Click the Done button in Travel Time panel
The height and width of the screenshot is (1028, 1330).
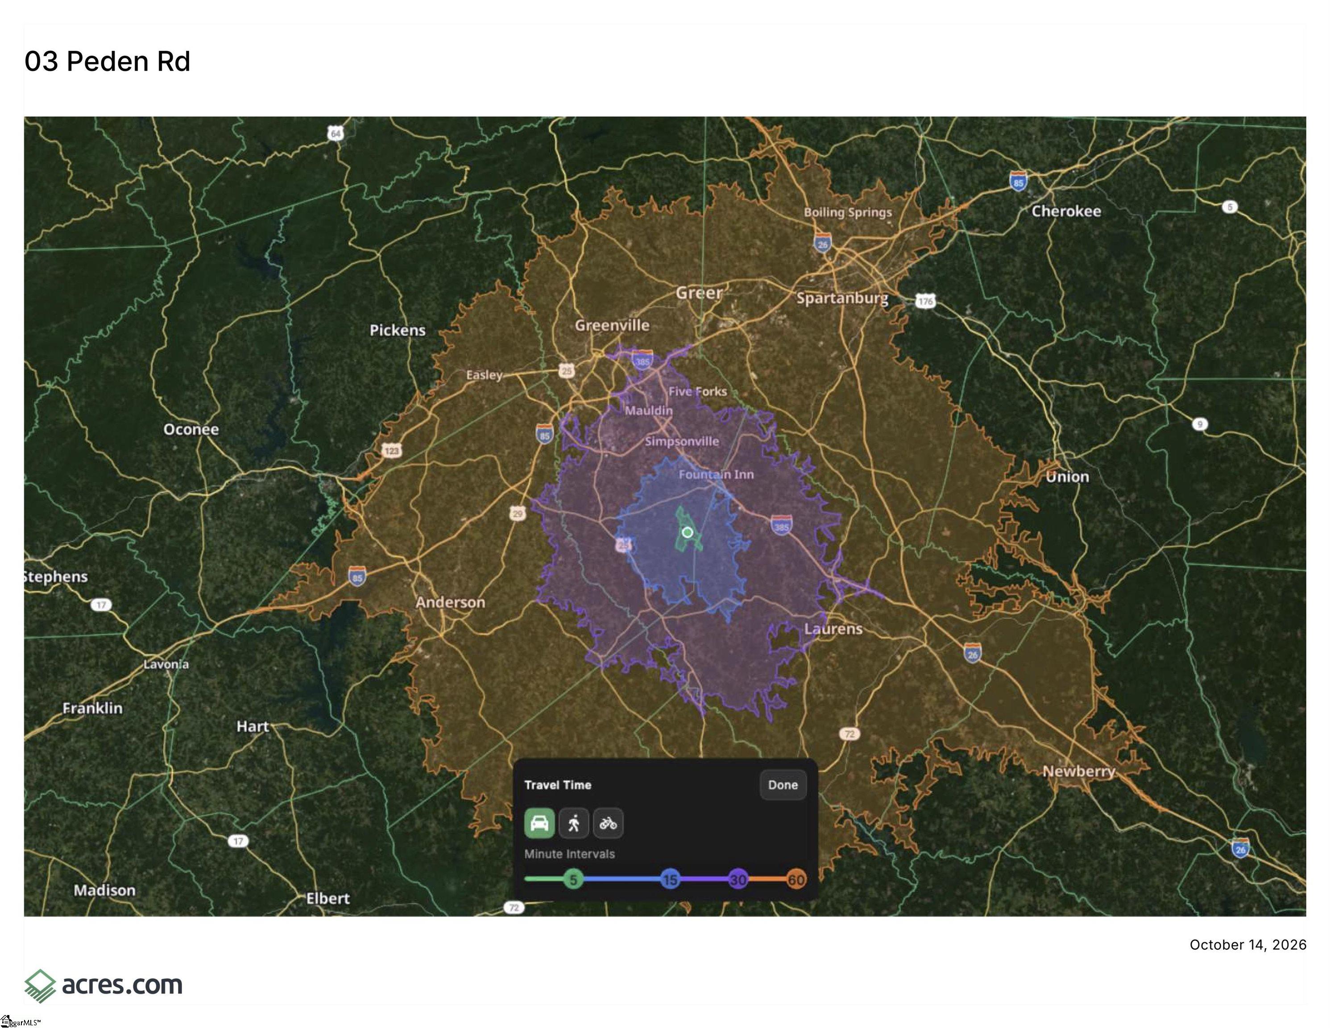[783, 785]
